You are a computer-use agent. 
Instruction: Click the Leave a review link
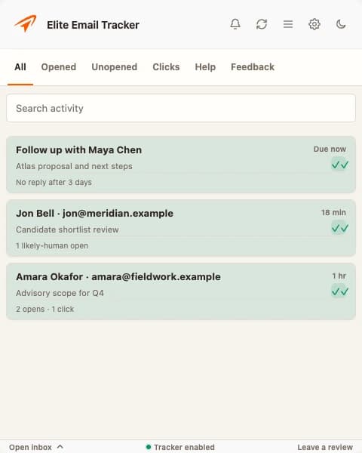[325, 447]
